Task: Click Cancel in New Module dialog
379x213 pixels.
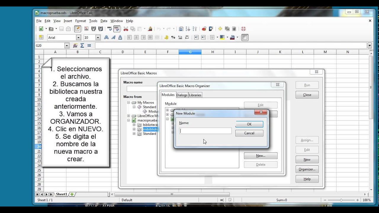Action: point(249,133)
